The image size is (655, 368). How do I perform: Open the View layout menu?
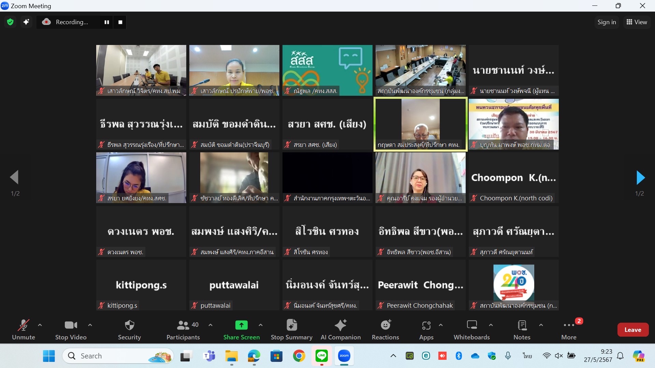[x=637, y=22]
